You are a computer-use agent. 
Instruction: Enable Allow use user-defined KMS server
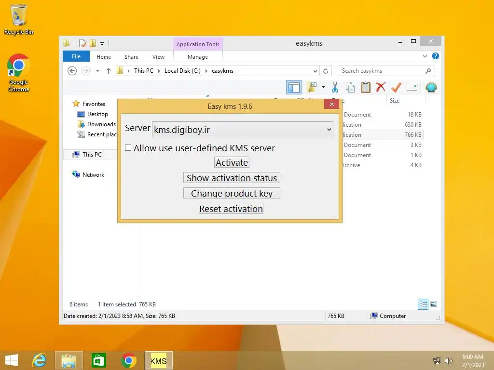(128, 147)
